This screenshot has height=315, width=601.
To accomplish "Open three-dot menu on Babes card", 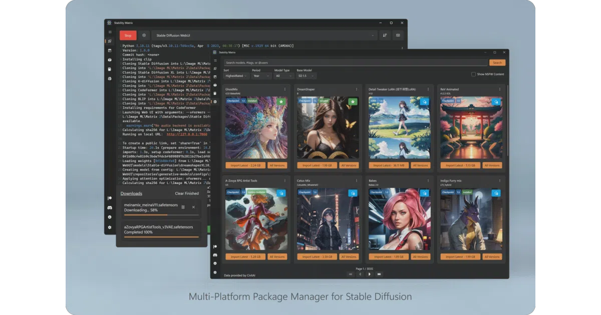I will [428, 180].
